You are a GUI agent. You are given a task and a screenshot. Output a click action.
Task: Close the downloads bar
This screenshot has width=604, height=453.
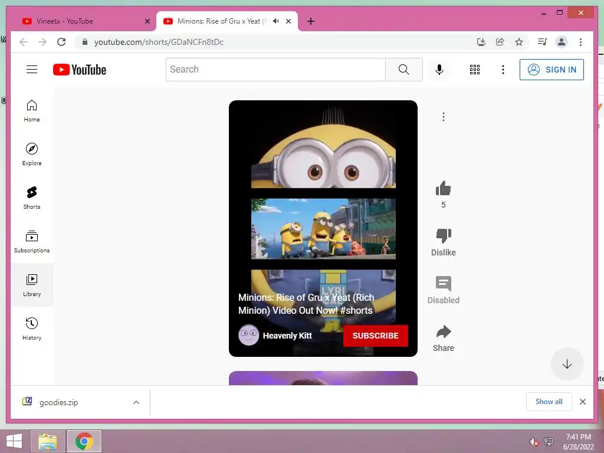tap(582, 401)
